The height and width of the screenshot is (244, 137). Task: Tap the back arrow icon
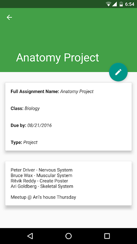pos(9,17)
